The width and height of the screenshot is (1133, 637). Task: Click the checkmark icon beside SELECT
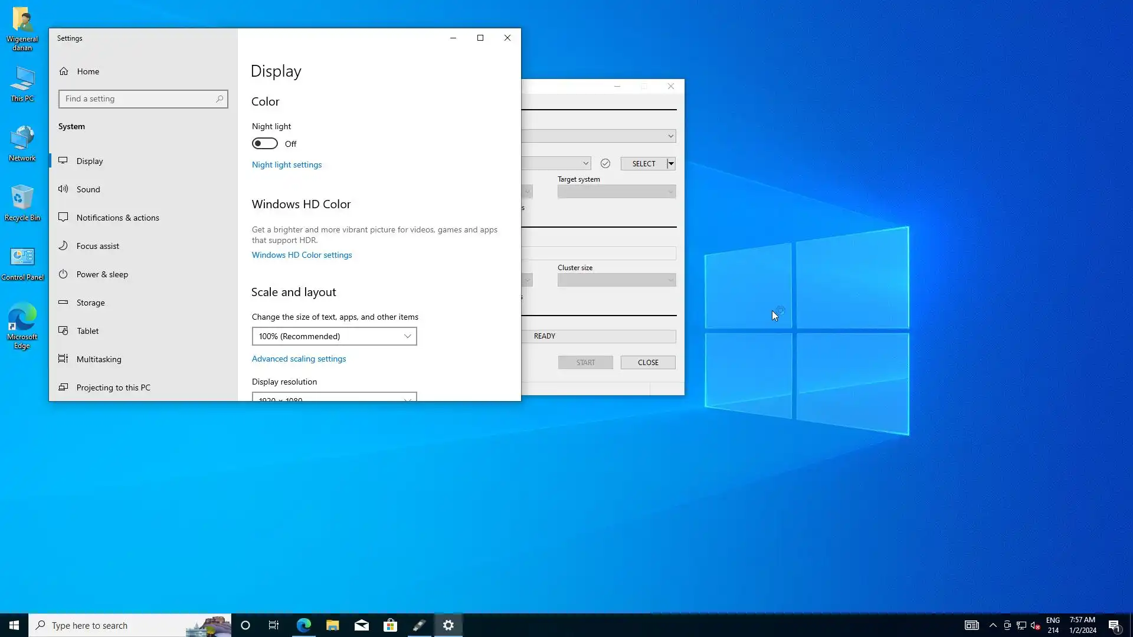[x=605, y=164]
